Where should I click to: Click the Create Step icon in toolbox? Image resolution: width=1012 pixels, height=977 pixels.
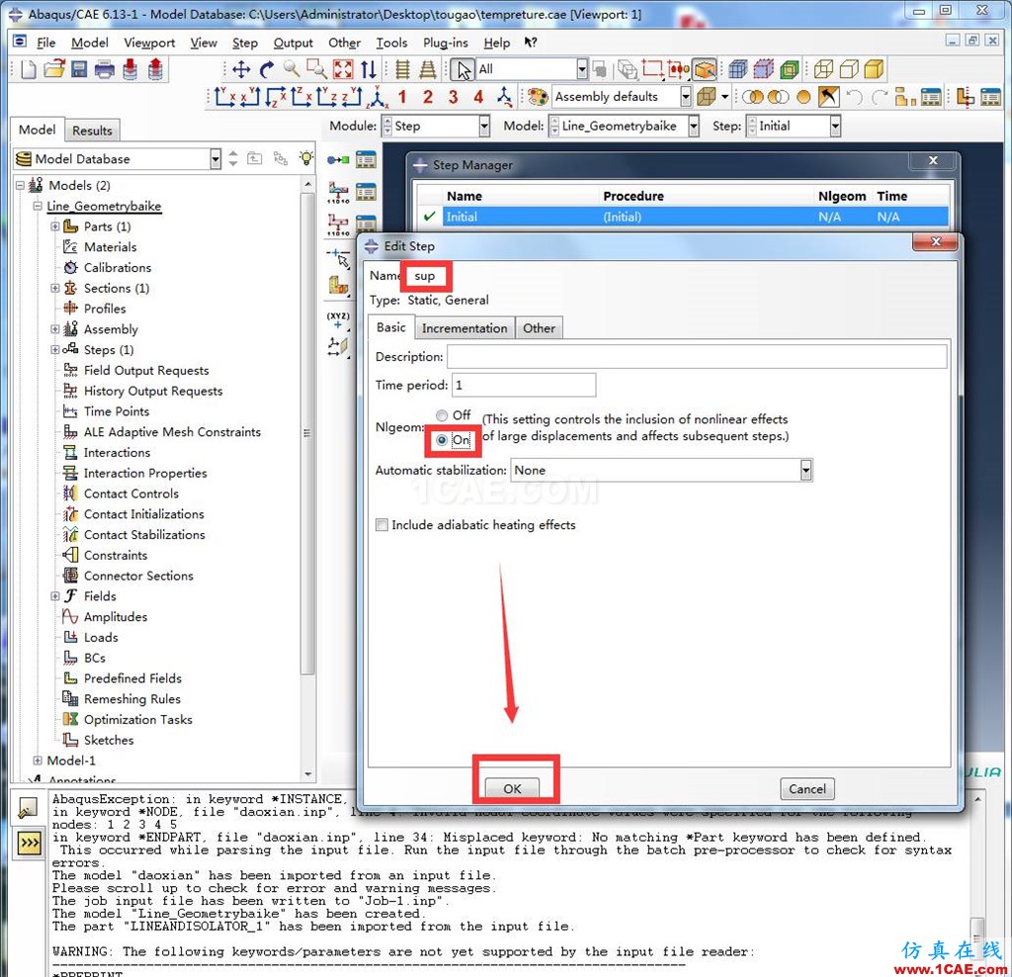pos(338,160)
